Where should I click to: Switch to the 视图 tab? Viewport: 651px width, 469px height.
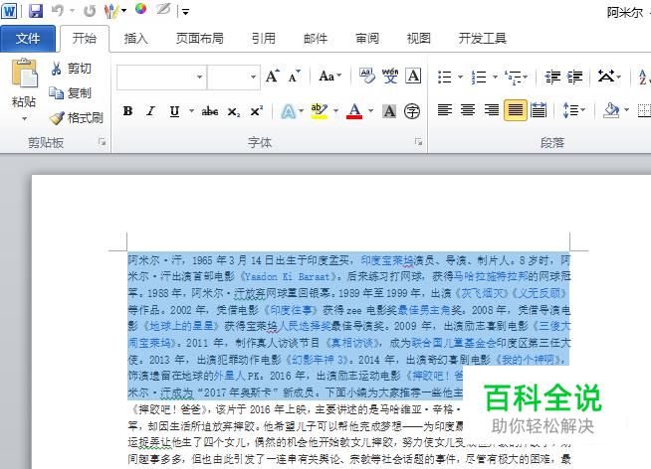click(x=418, y=39)
